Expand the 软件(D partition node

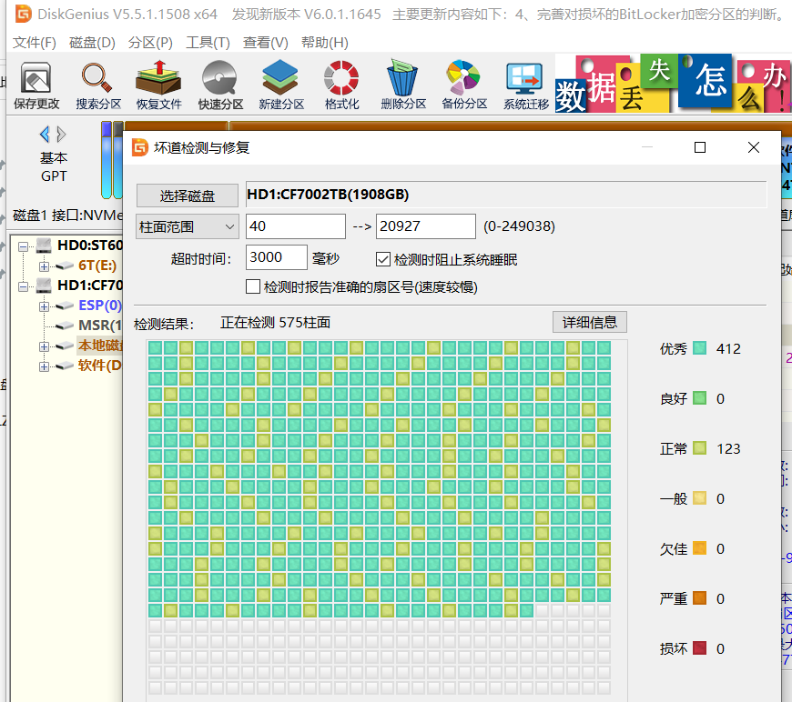[x=44, y=366]
